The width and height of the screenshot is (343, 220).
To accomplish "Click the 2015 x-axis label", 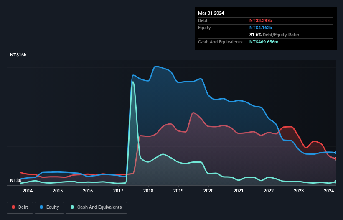I will point(58,191).
